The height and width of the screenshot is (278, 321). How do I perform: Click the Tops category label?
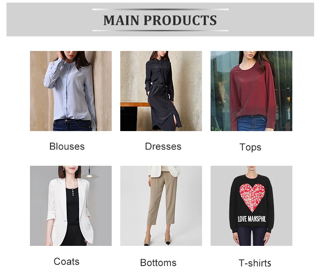tap(250, 147)
